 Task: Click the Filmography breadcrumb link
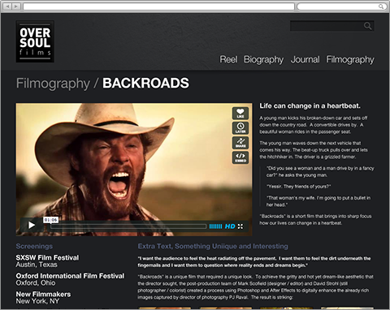pos(53,84)
